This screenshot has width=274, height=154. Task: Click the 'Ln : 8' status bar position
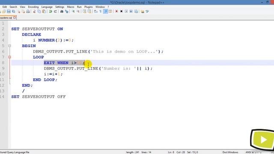click(x=171, y=152)
